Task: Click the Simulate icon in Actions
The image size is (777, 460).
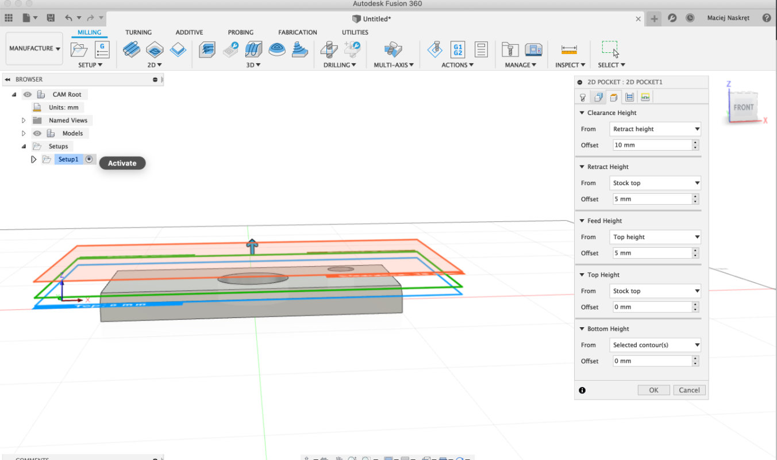Action: [x=435, y=49]
